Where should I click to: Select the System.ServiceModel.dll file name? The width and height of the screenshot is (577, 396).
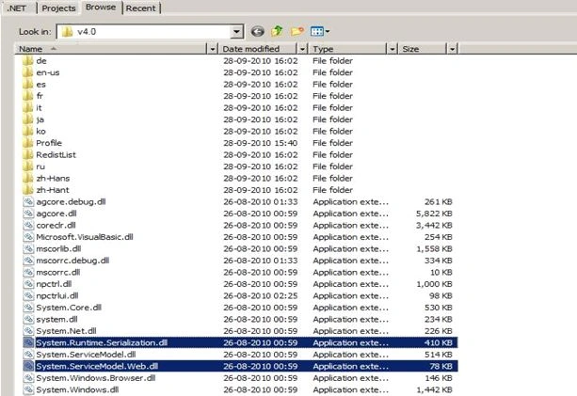tap(86, 355)
